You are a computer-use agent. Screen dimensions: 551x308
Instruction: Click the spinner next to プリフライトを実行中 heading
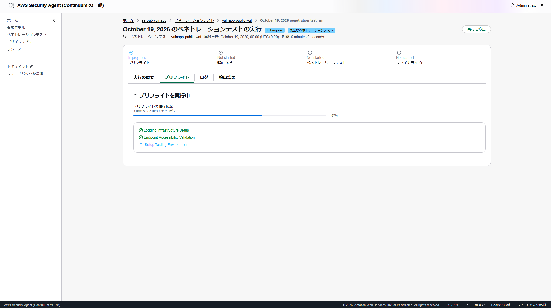tap(135, 96)
